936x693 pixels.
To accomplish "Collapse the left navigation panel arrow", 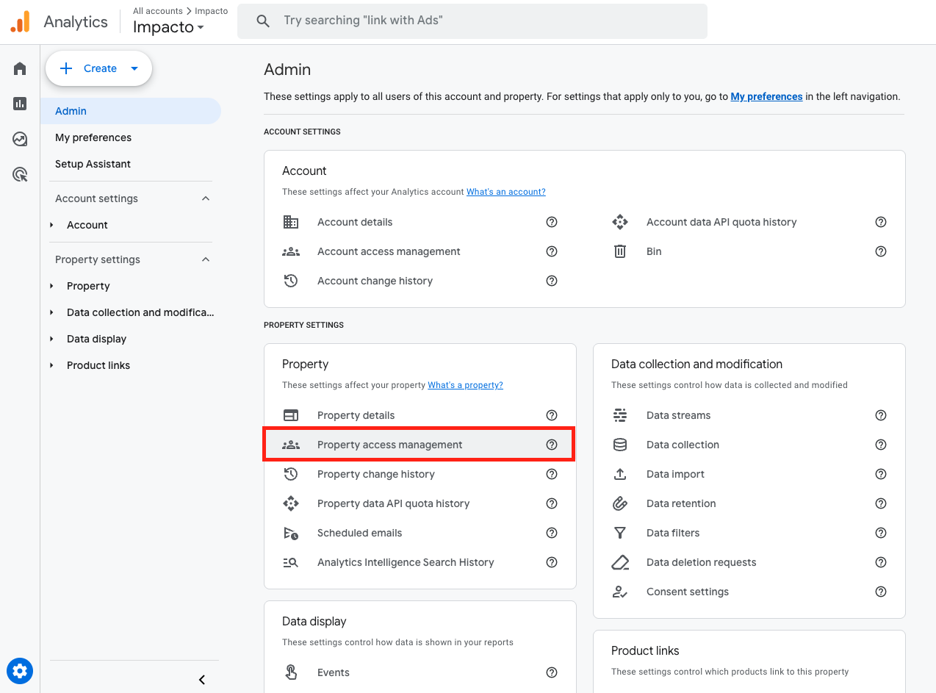I will coord(202,680).
